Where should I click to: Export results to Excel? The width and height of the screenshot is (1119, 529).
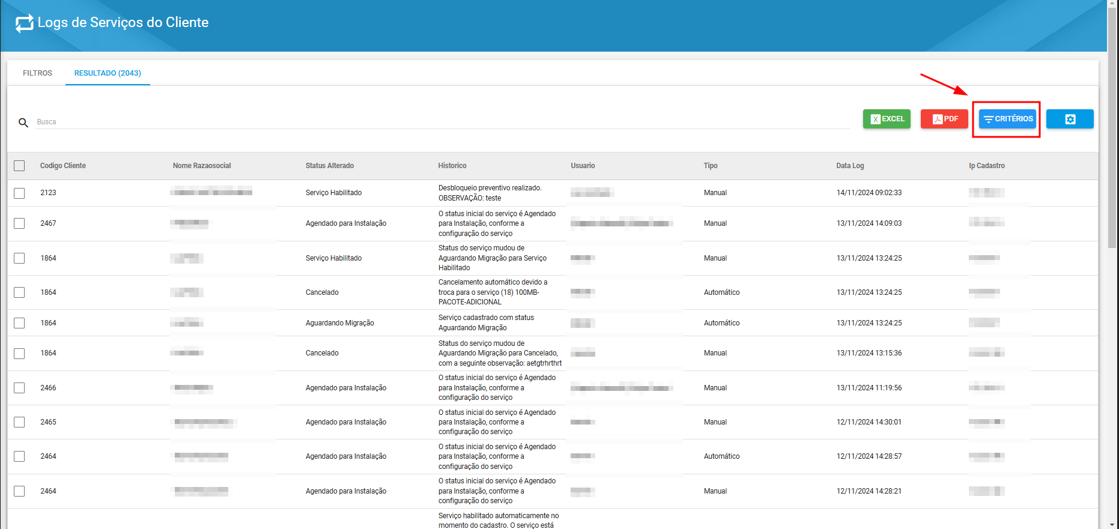[x=887, y=119]
